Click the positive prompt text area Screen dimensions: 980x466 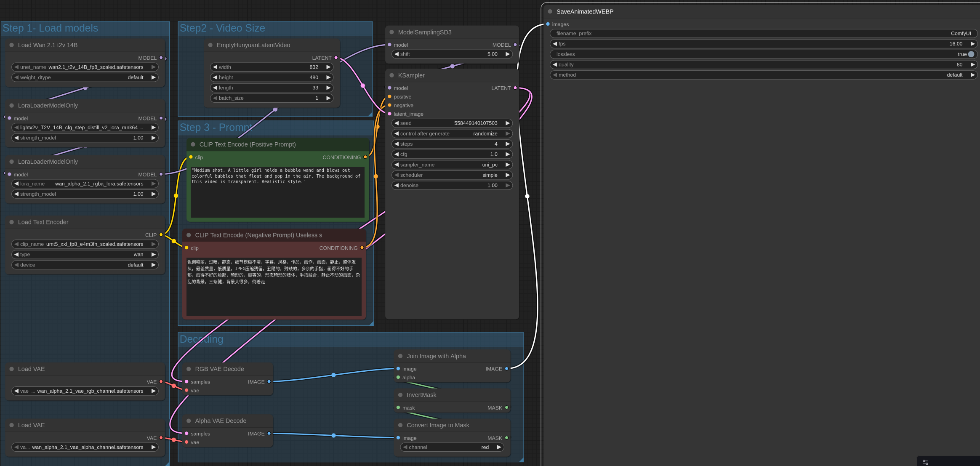[x=277, y=192]
